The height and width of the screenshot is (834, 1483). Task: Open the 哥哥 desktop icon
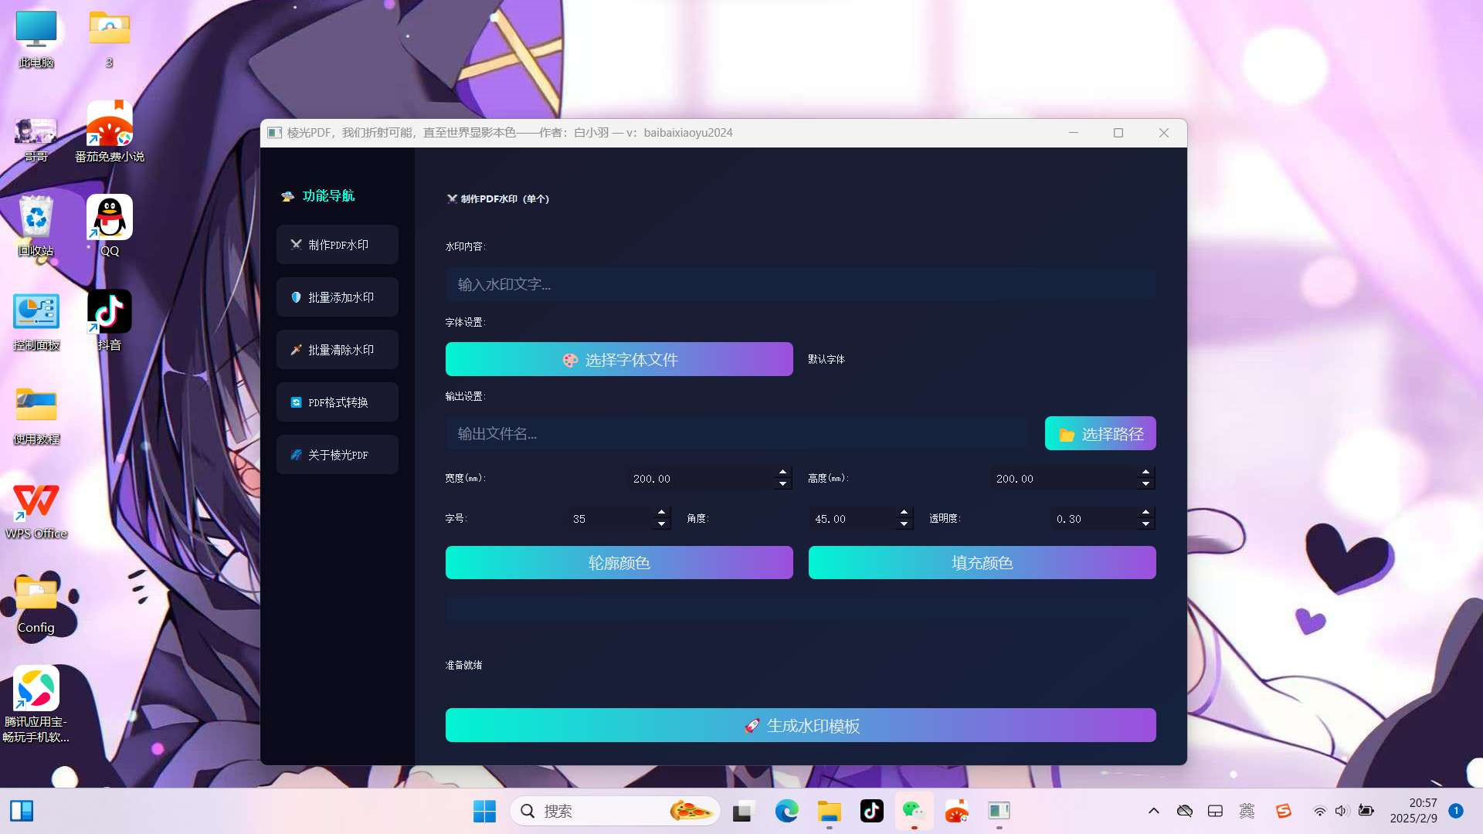click(36, 139)
